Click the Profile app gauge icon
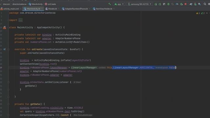Image resolution: width=210 pixels, height=118 pixels. pyautogui.click(x=177, y=4)
